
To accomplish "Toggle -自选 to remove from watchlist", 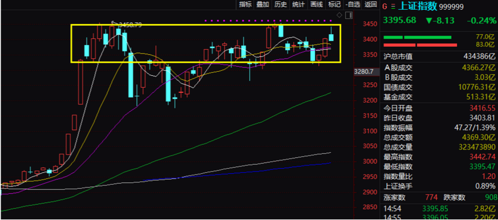I will click(x=353, y=5).
